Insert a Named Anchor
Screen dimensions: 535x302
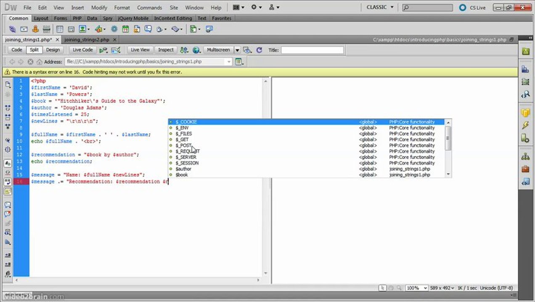click(35, 29)
